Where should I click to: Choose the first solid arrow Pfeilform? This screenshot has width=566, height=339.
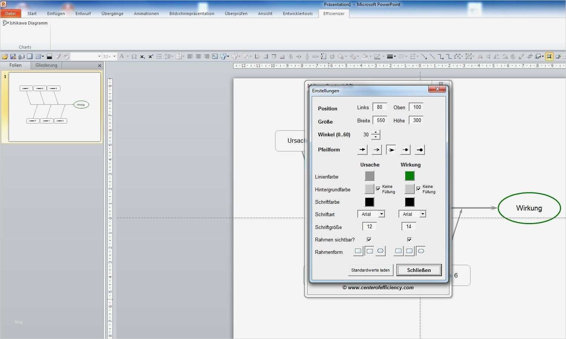coord(362,150)
